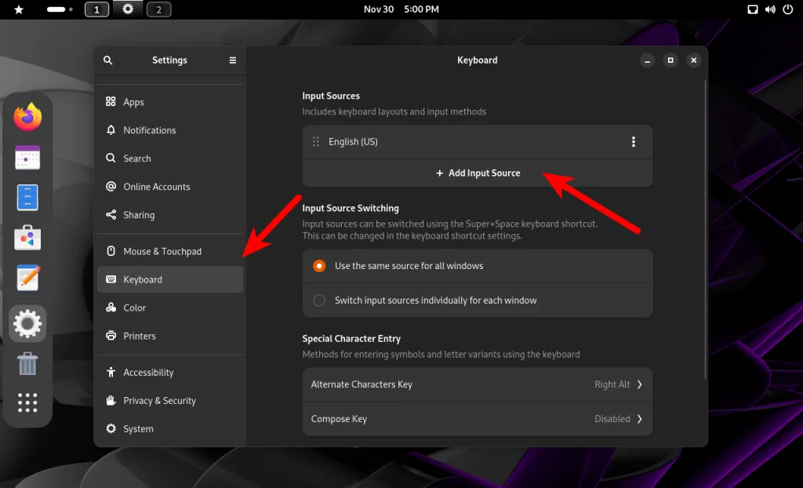
Task: Click the System gear icon in sidebar
Action: pyautogui.click(x=111, y=428)
